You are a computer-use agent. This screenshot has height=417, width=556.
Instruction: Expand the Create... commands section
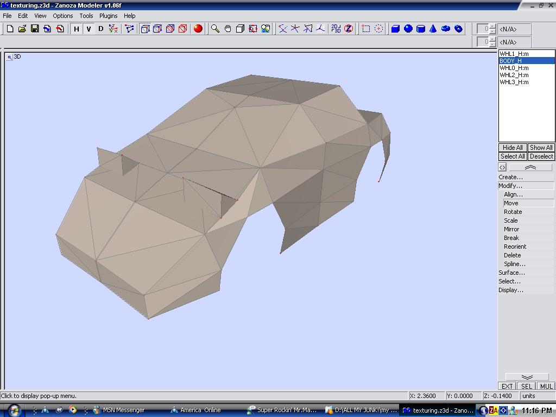[510, 177]
